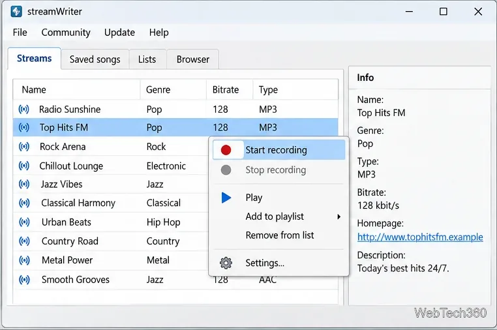Select Add to playlist menu entry
The width and height of the screenshot is (497, 330).
[279, 217]
